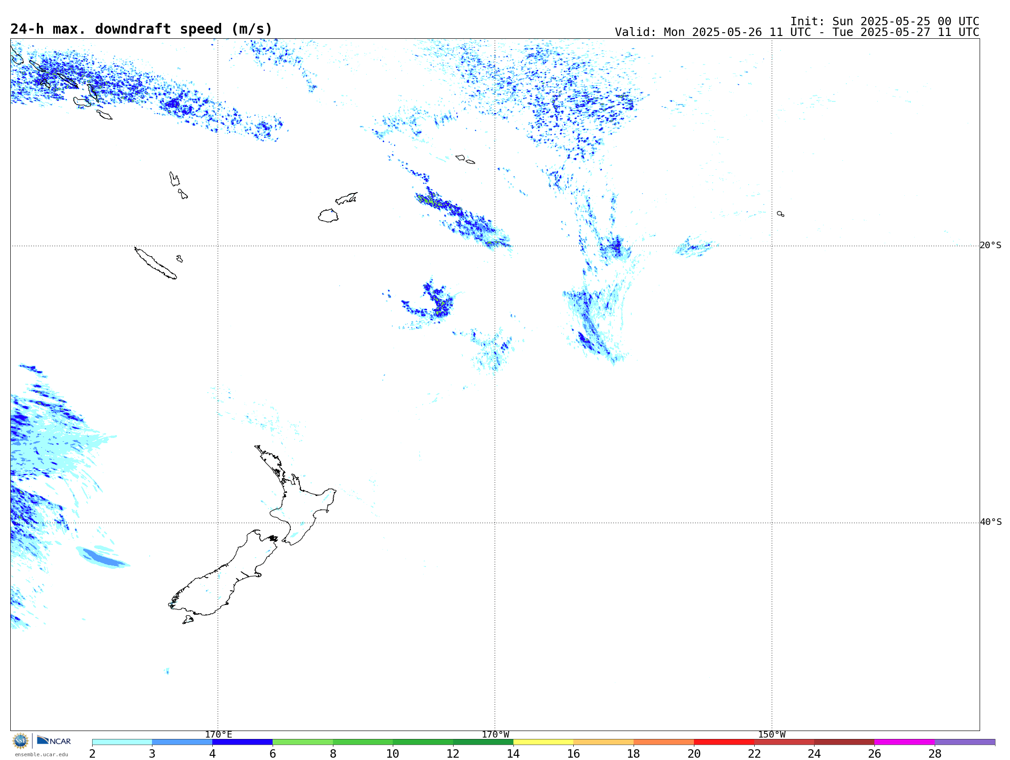This screenshot has width=1010, height=760.
Task: Click the 40°S latitude label
Action: click(990, 522)
